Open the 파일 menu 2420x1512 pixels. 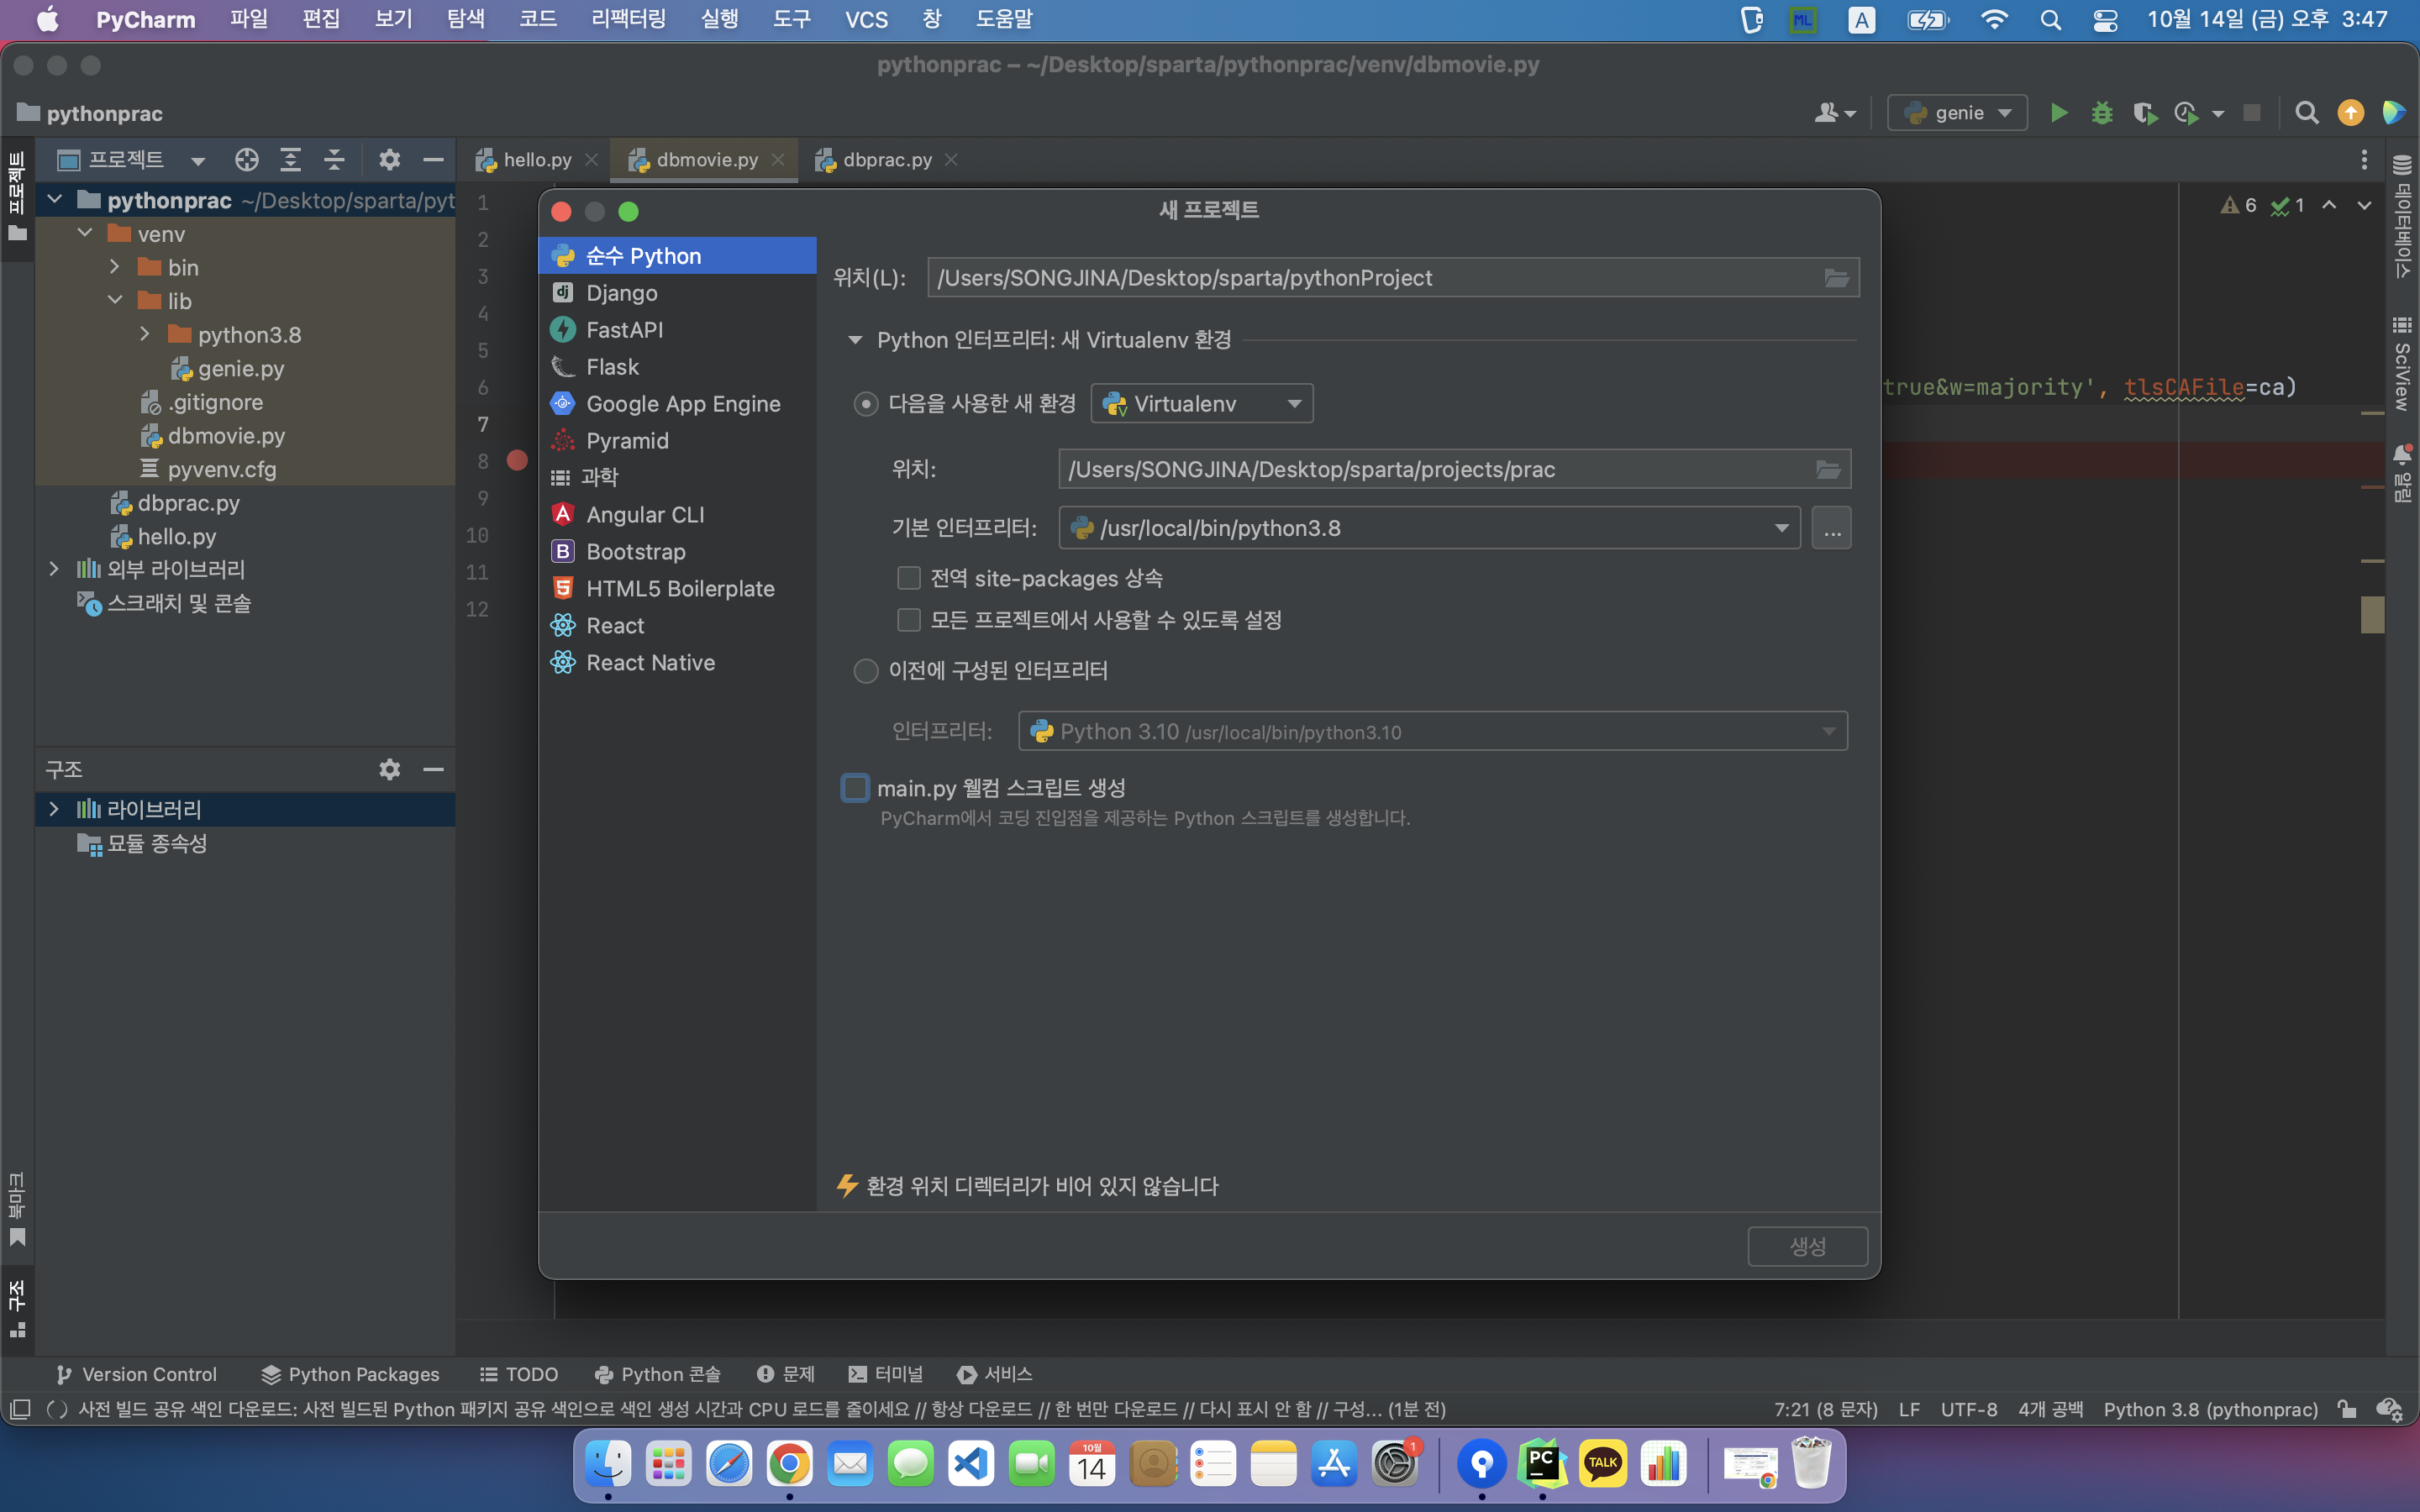click(248, 19)
